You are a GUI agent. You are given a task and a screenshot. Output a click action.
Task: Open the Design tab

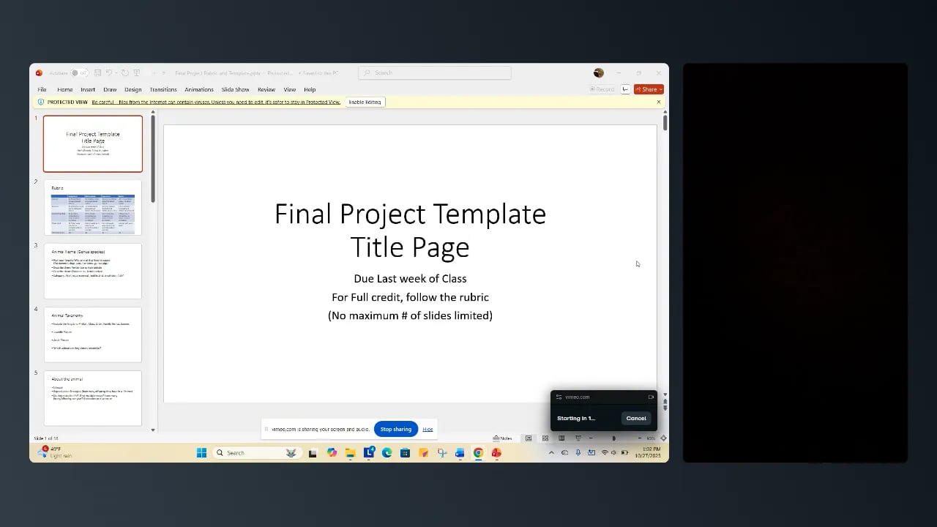pyautogui.click(x=133, y=89)
